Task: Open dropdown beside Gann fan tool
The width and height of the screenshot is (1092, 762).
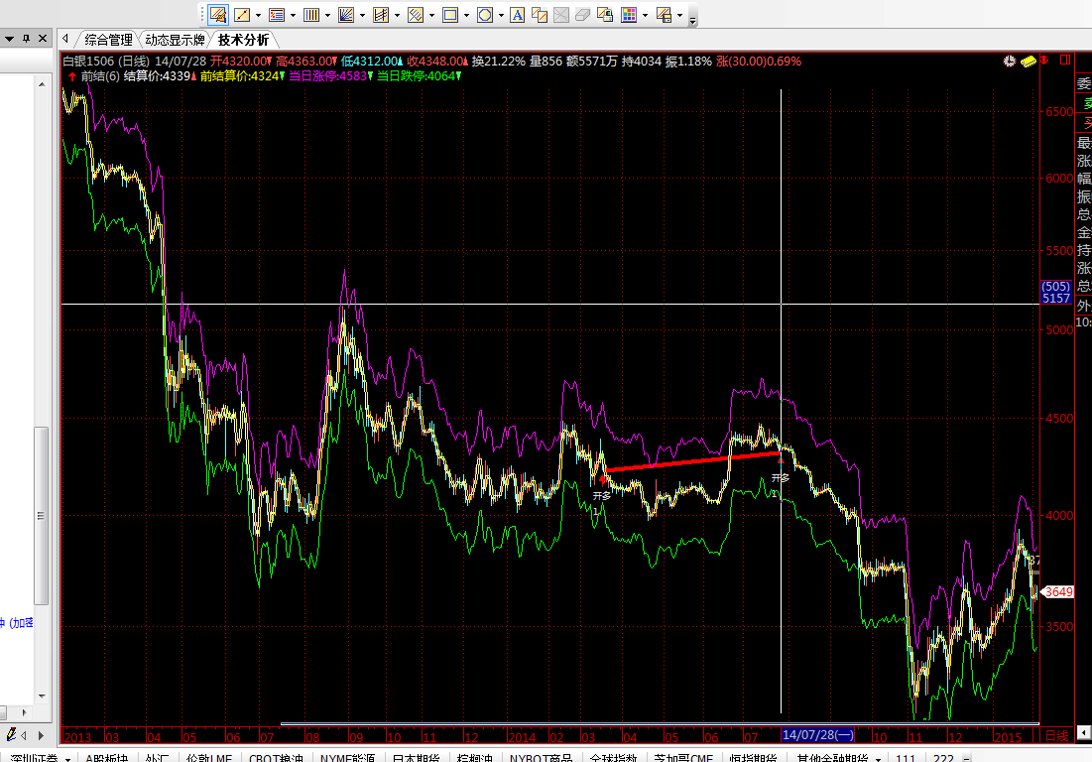Action: pyautogui.click(x=362, y=15)
